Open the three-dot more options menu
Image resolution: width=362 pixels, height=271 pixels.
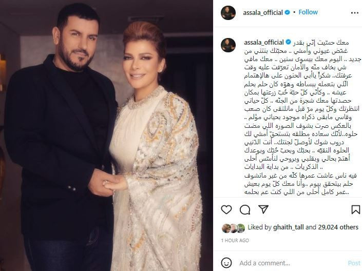[x=355, y=13]
